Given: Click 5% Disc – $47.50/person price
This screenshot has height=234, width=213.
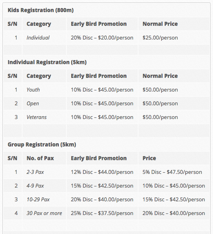Looking at the screenshot, I should click(172, 172).
